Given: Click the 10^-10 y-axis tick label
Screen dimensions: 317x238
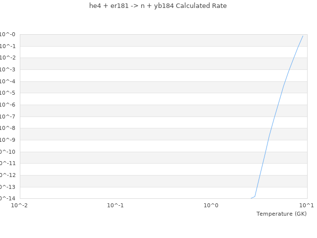Looking at the screenshot, I should (7, 152).
